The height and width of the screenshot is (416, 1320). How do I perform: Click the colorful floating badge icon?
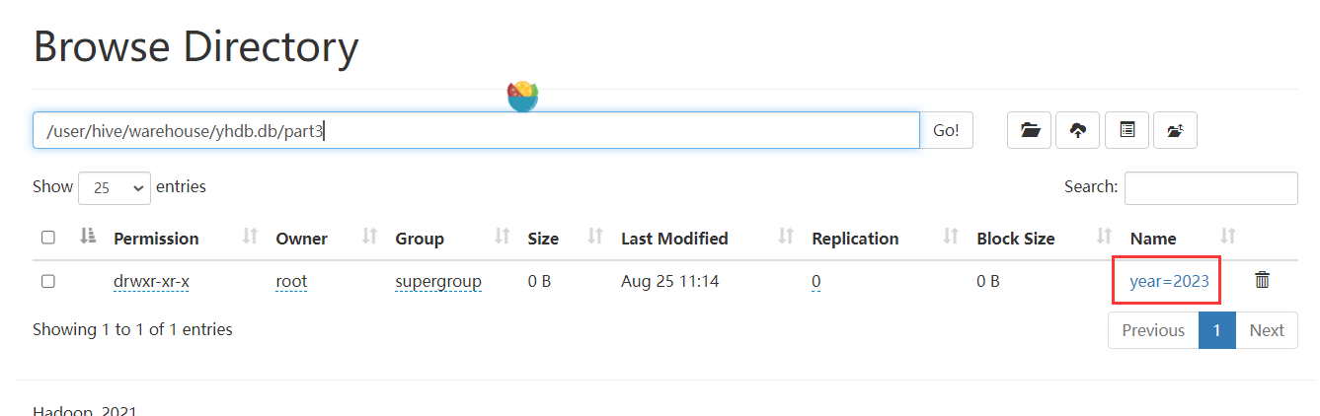[x=523, y=97]
